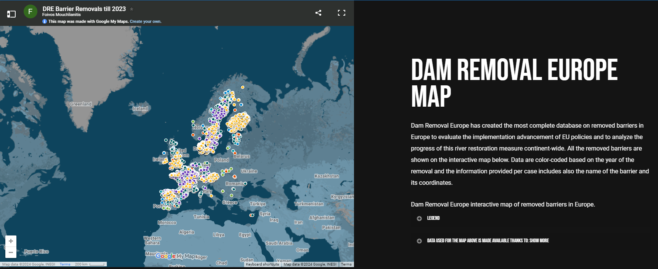View the map in fullscreen

coord(341,13)
